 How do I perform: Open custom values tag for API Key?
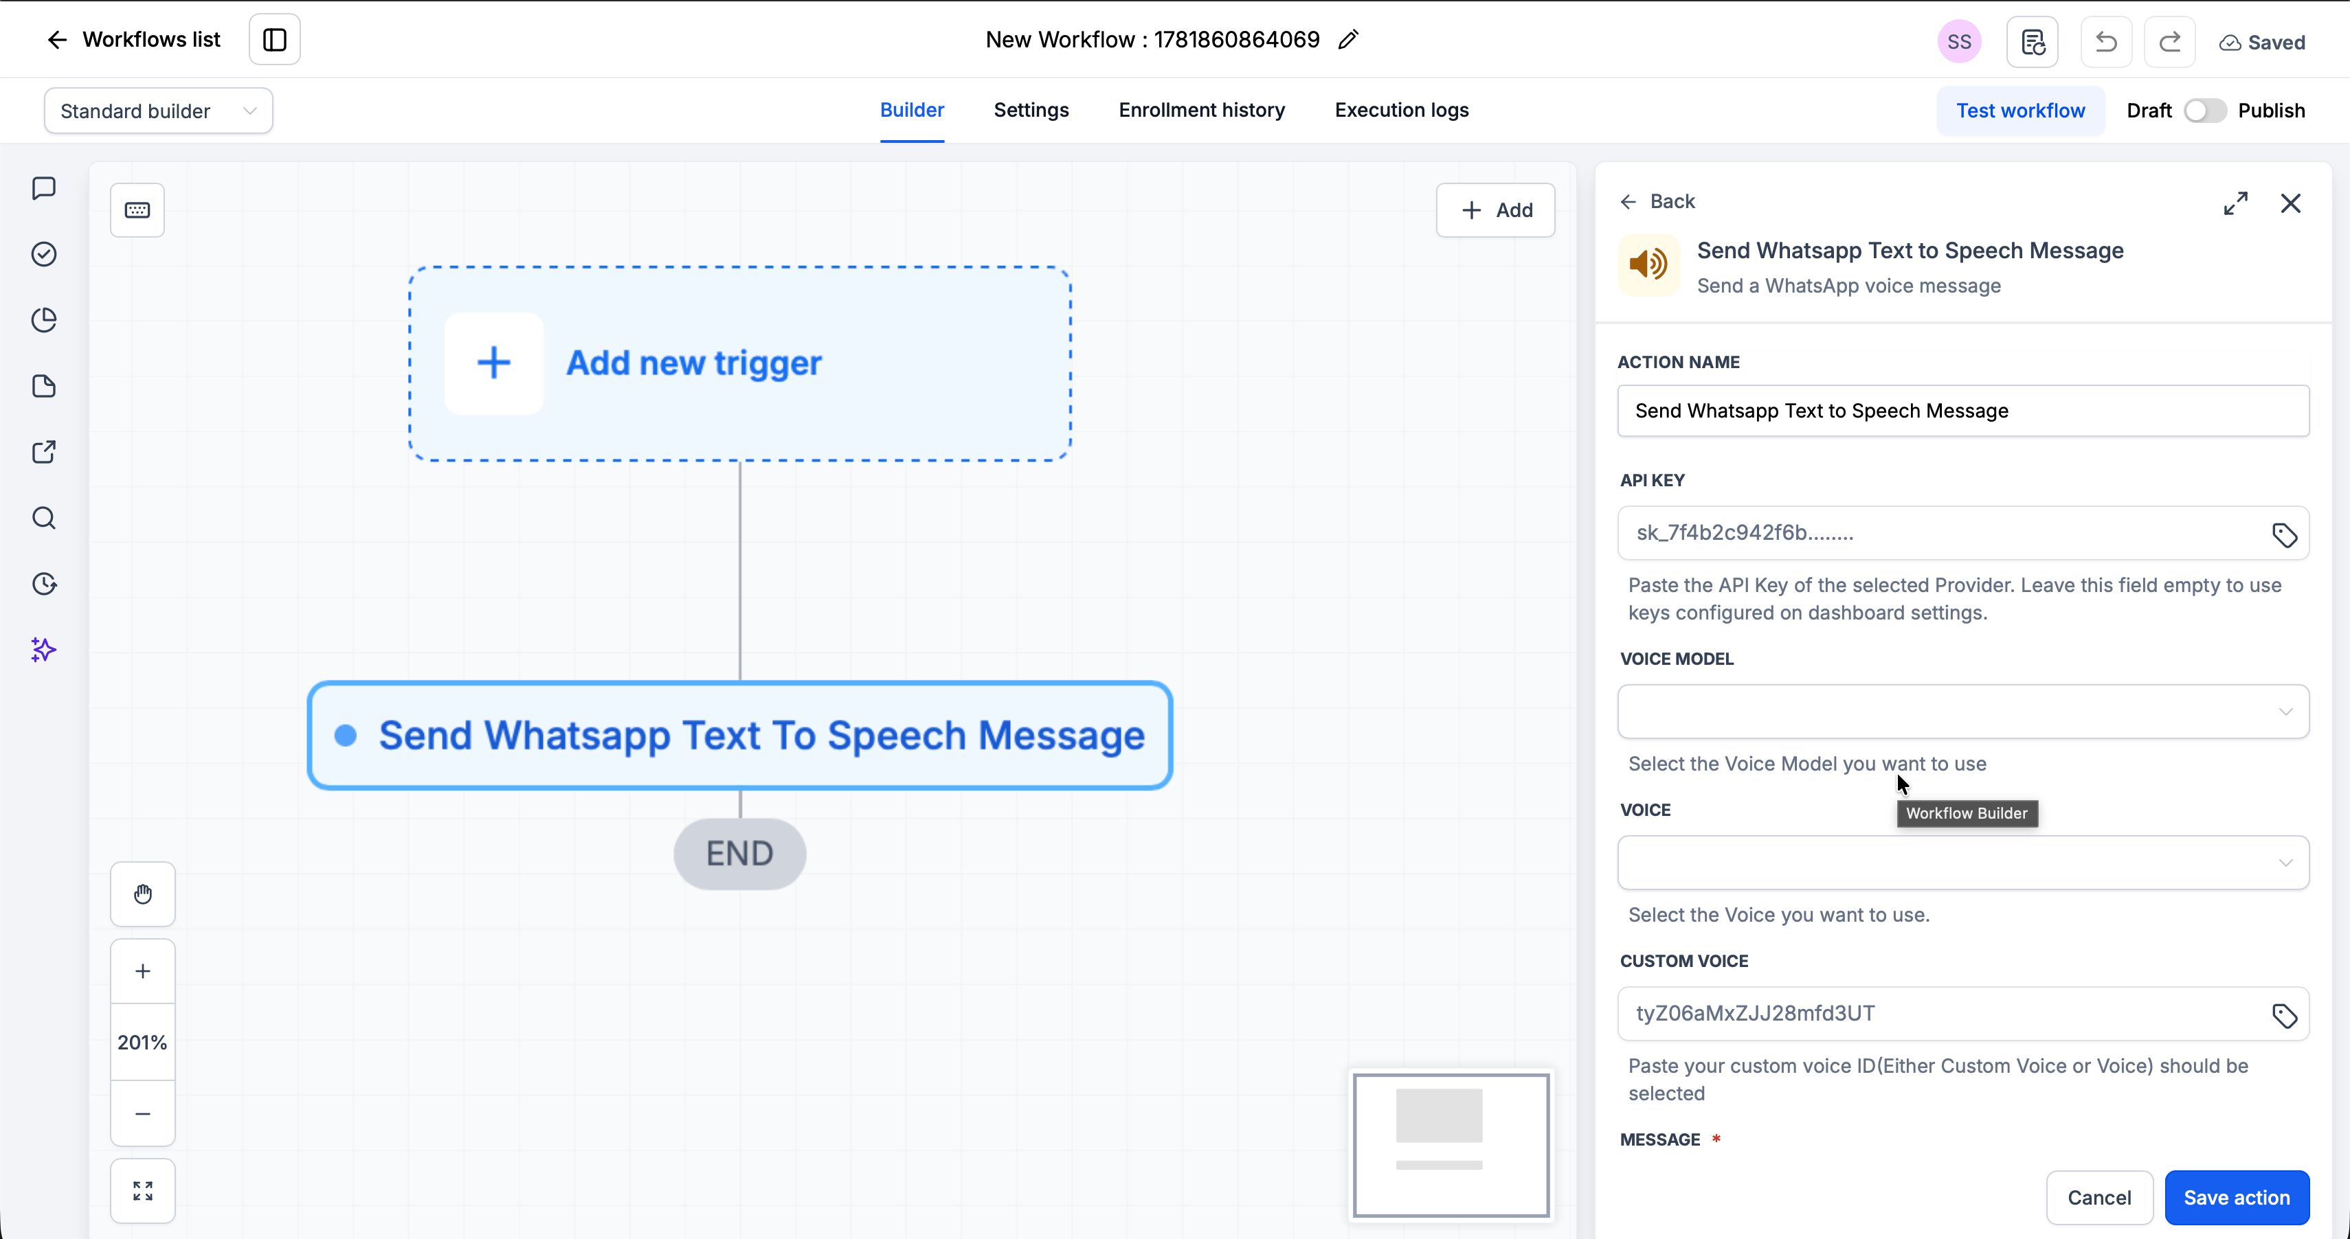pyautogui.click(x=2284, y=535)
